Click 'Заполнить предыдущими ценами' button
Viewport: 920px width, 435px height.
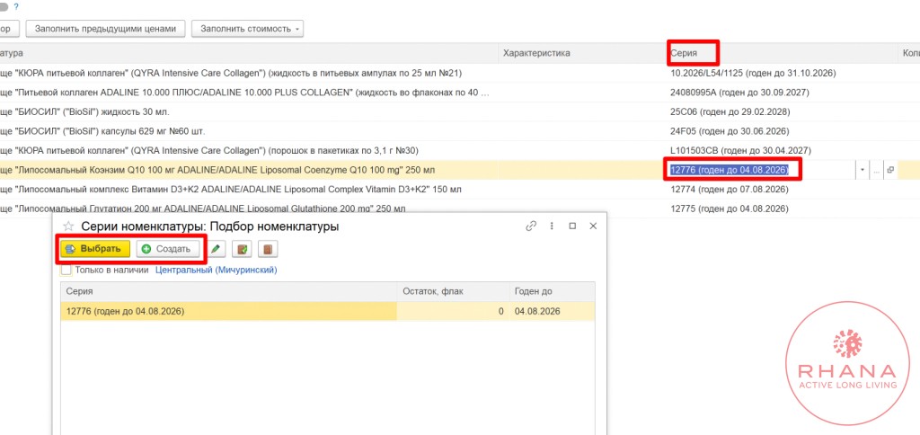point(109,29)
